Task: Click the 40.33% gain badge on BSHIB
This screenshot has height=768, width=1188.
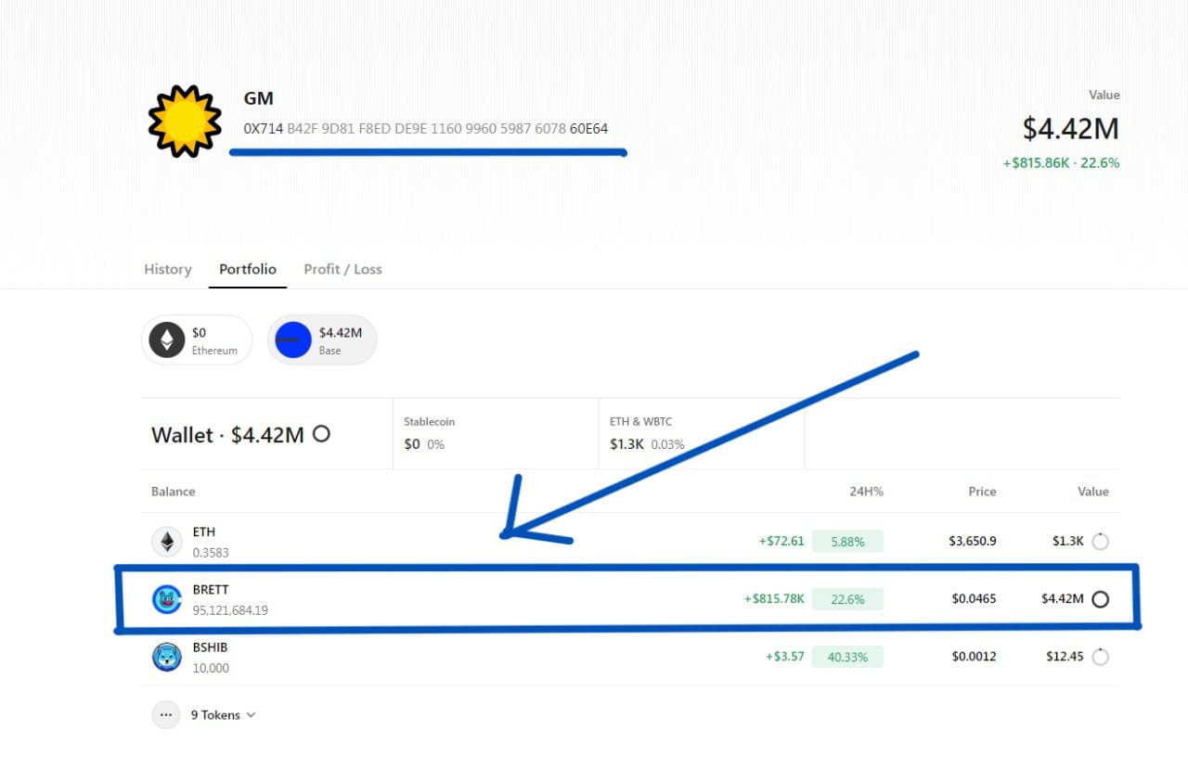Action: pyautogui.click(x=847, y=656)
